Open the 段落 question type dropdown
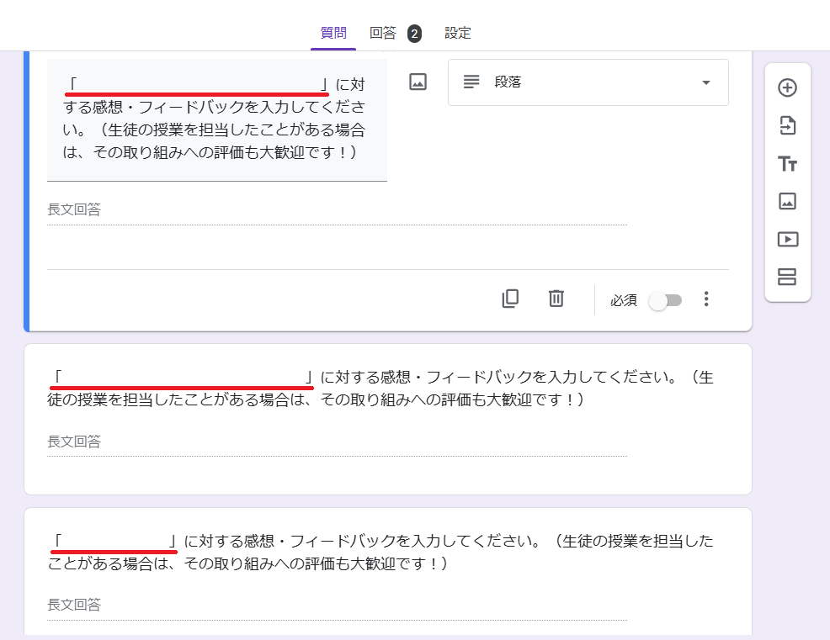This screenshot has height=640, width=830. 588,82
